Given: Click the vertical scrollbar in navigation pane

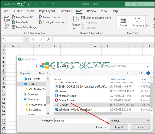Looking at the screenshot, I should coord(48,100).
